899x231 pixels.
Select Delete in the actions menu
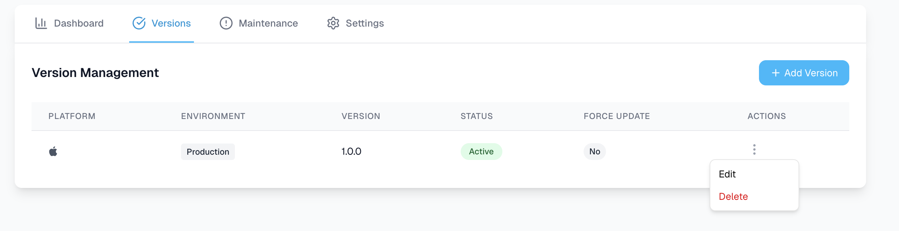click(x=733, y=197)
